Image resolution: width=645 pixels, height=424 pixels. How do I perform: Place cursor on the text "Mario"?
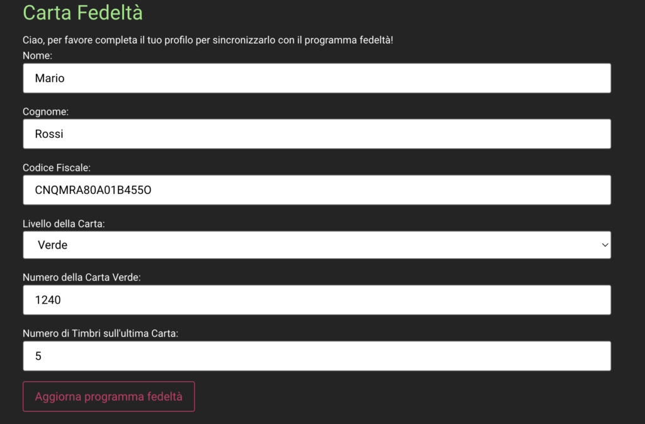(x=50, y=79)
